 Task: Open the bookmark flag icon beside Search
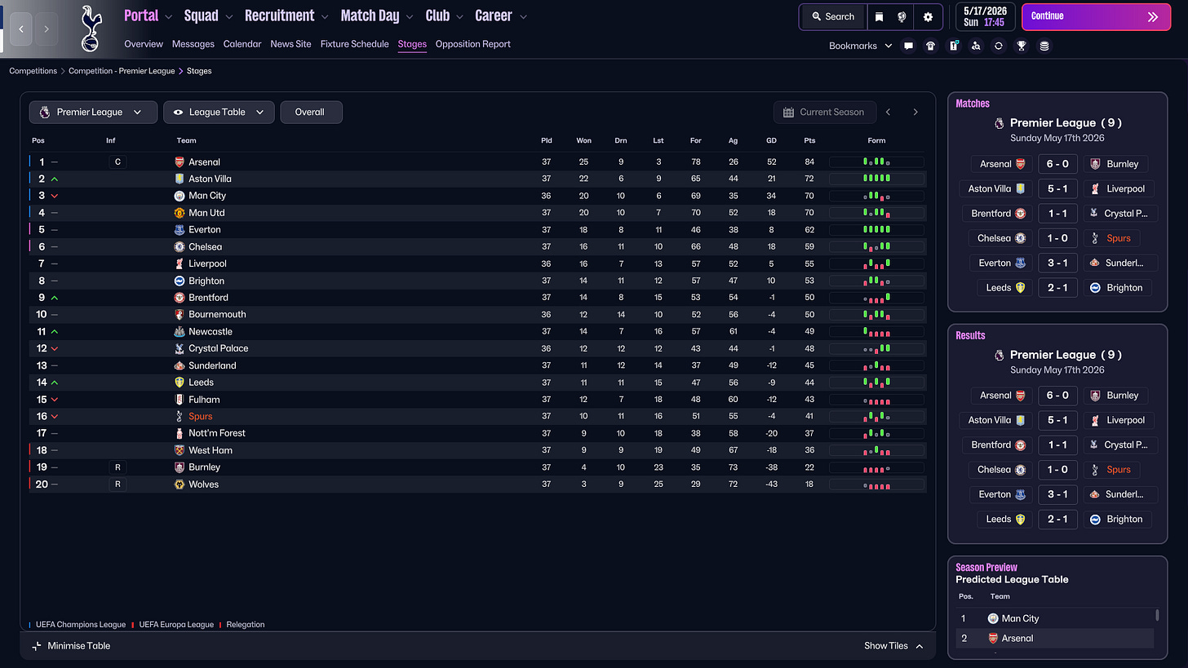(x=879, y=16)
